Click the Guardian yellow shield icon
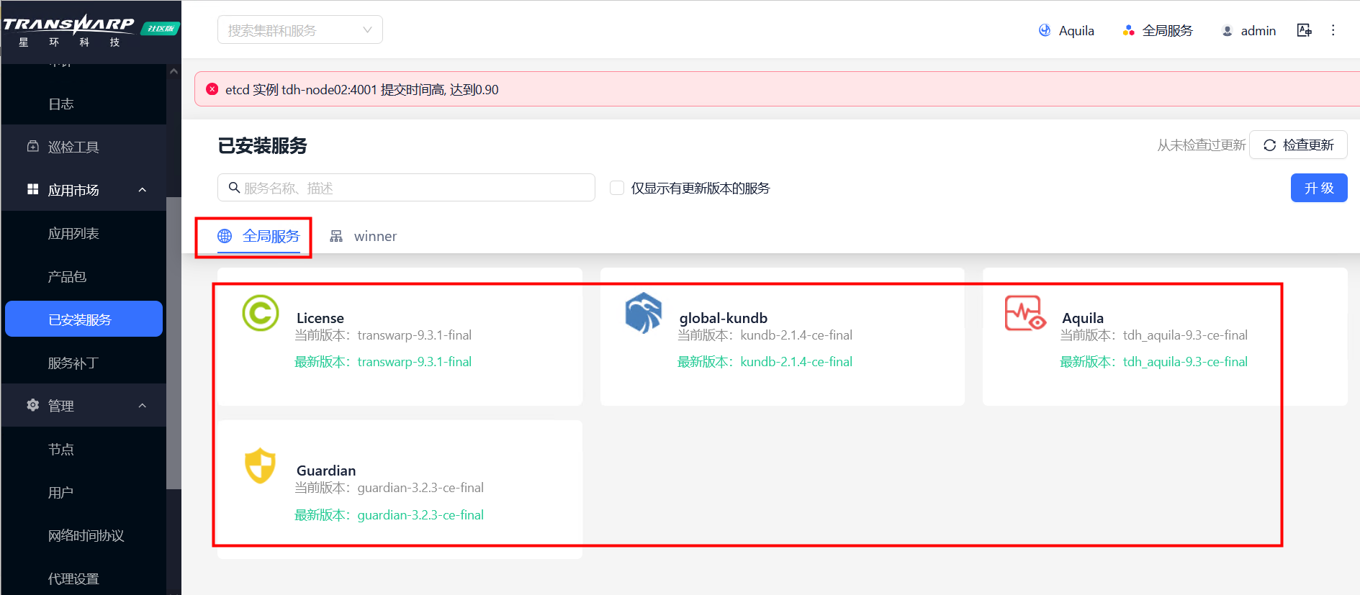Viewport: 1360px width, 595px height. coord(261,465)
